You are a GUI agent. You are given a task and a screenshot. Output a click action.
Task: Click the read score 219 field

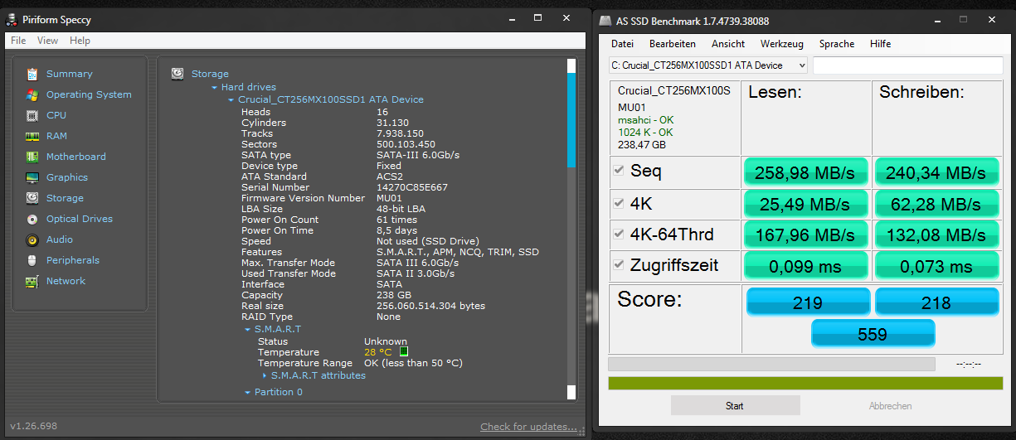pyautogui.click(x=808, y=302)
